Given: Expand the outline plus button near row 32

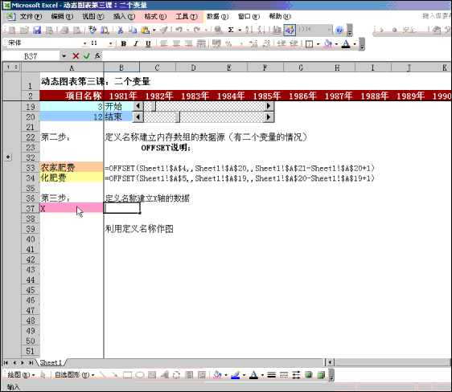Looking at the screenshot, I should click(8, 157).
